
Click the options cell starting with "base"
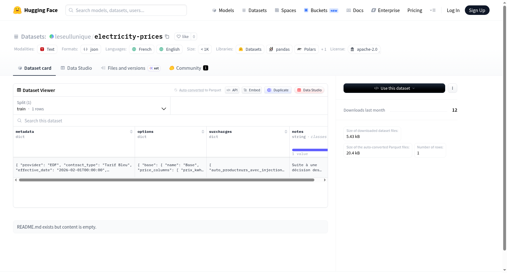(170, 167)
